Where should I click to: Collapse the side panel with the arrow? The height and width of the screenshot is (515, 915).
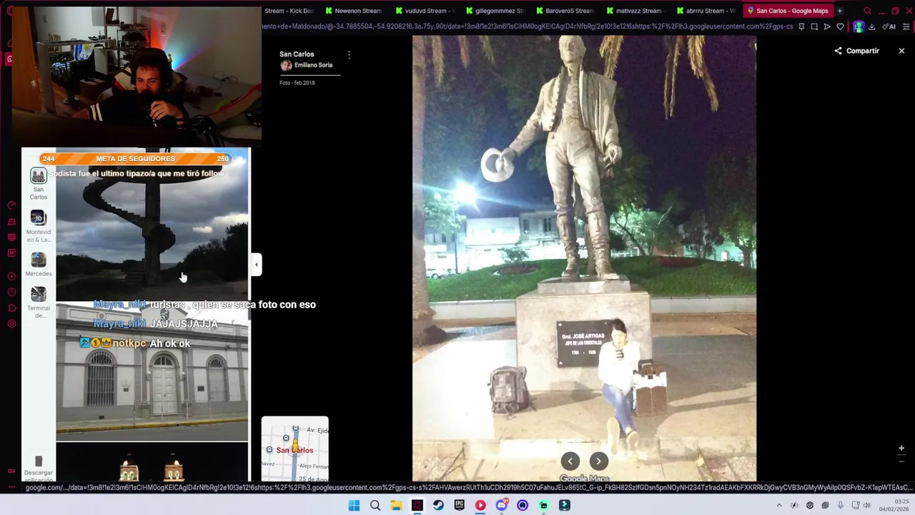(257, 265)
